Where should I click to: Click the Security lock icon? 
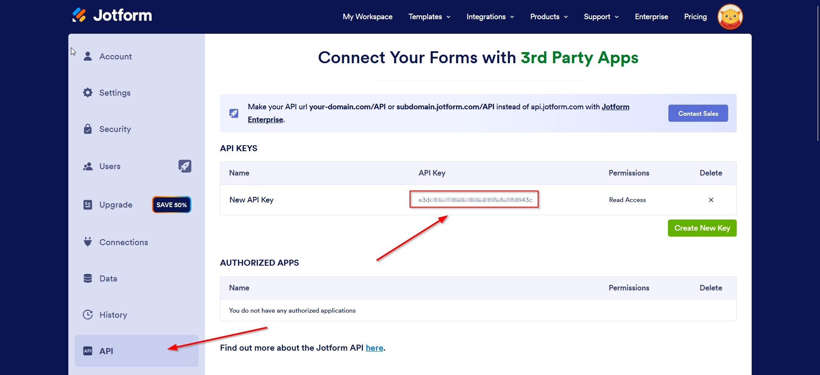click(88, 129)
